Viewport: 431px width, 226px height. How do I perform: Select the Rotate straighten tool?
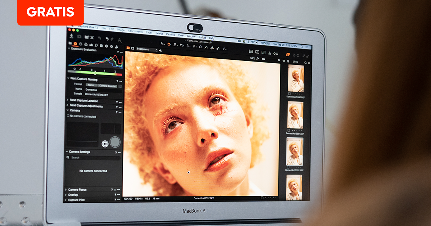click(188, 46)
